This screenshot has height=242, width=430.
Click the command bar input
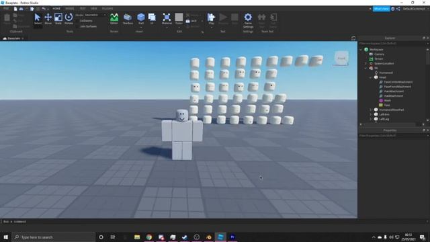click(x=214, y=222)
